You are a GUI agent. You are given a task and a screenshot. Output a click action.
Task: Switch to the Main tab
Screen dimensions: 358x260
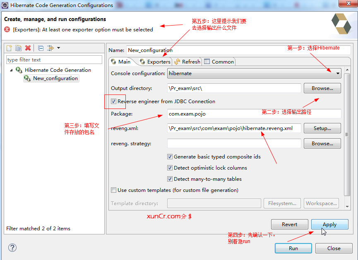point(121,62)
